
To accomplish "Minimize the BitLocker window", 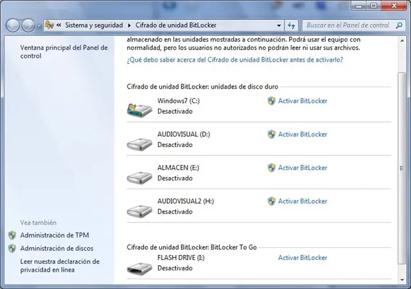I will pos(359,6).
